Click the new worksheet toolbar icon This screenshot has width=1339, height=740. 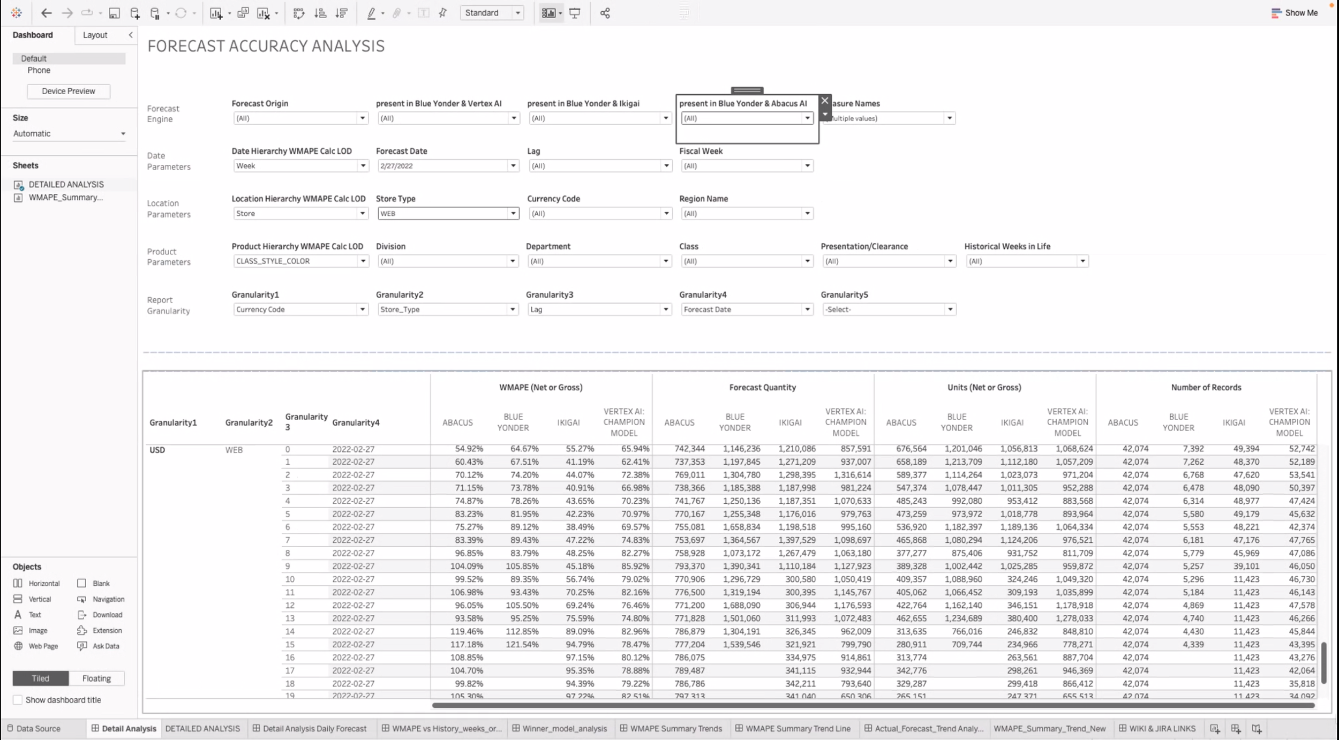[x=216, y=13]
